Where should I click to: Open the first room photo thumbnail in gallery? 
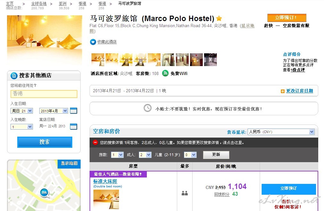coord(98,60)
